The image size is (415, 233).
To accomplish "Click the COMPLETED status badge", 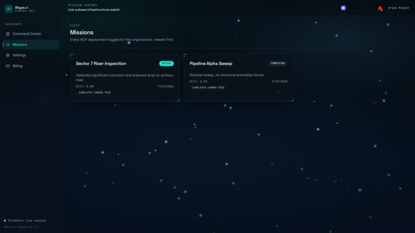I will click(x=278, y=63).
